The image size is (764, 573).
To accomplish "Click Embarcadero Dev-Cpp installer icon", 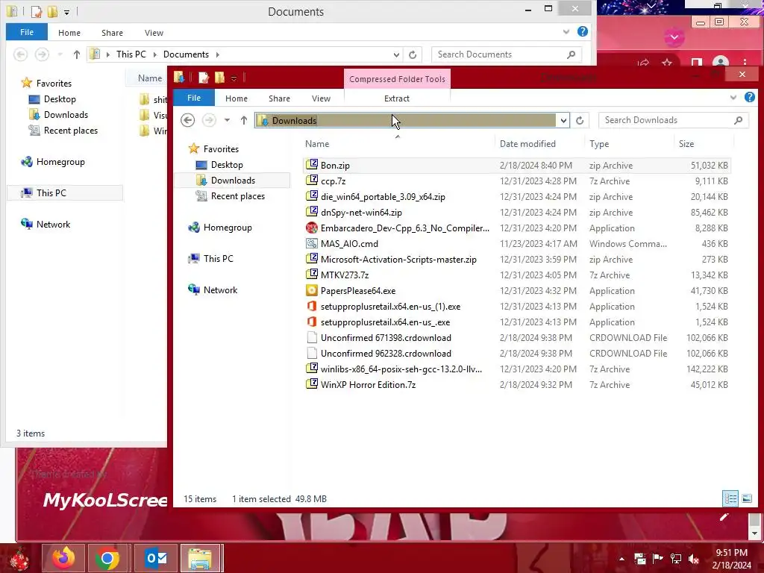I will [311, 228].
